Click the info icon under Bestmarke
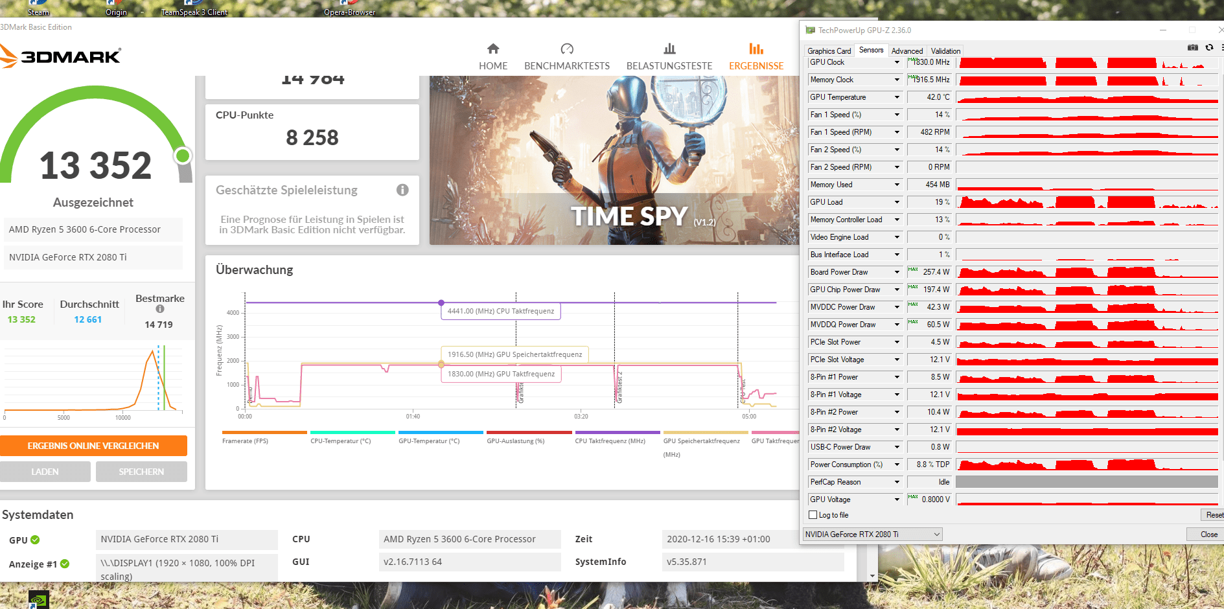1224x609 pixels. (160, 309)
